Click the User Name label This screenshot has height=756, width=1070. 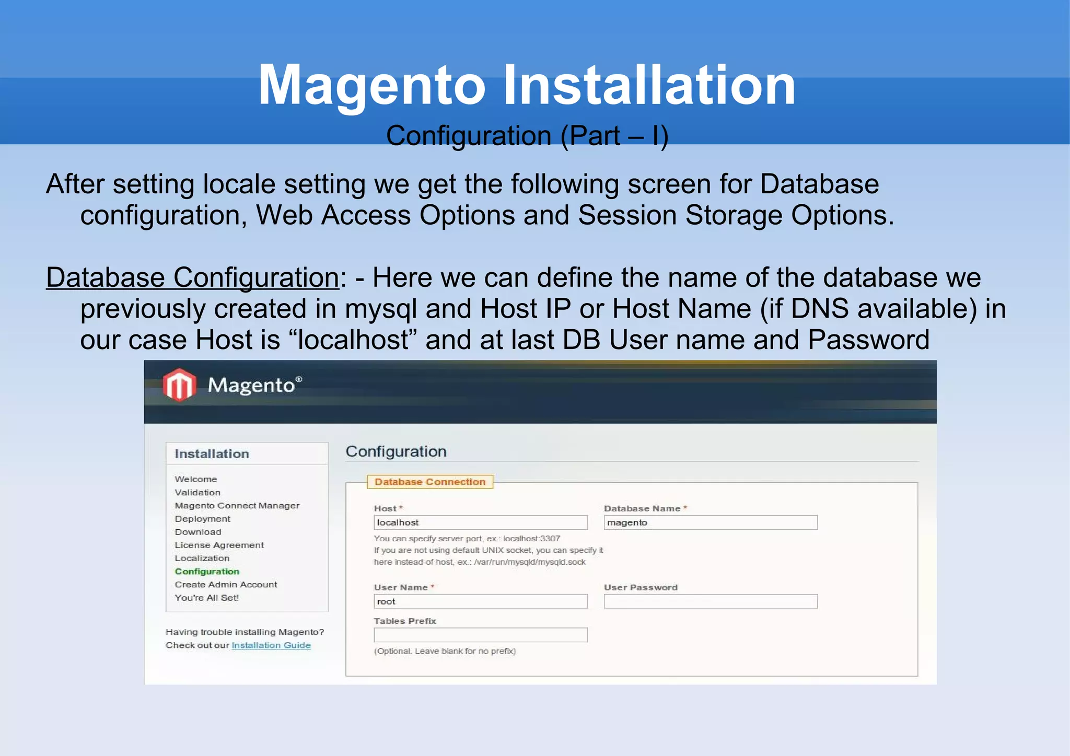tap(404, 587)
